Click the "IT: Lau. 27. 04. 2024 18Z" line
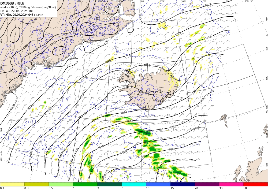The image size is (268, 190). [x=17, y=11]
